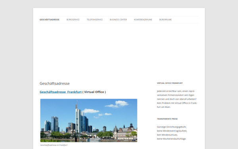Image resolution: width=238 pixels, height=149 pixels.
Task: Click the 'keine Wochenendaufschläge.' line
Action: [x=171, y=139]
